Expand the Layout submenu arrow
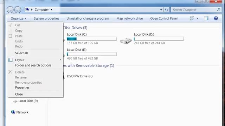225x126 pixels. 60,60
